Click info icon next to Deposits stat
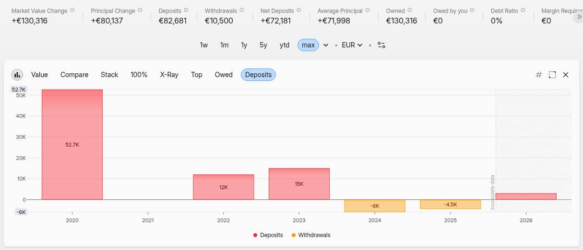 tap(187, 10)
